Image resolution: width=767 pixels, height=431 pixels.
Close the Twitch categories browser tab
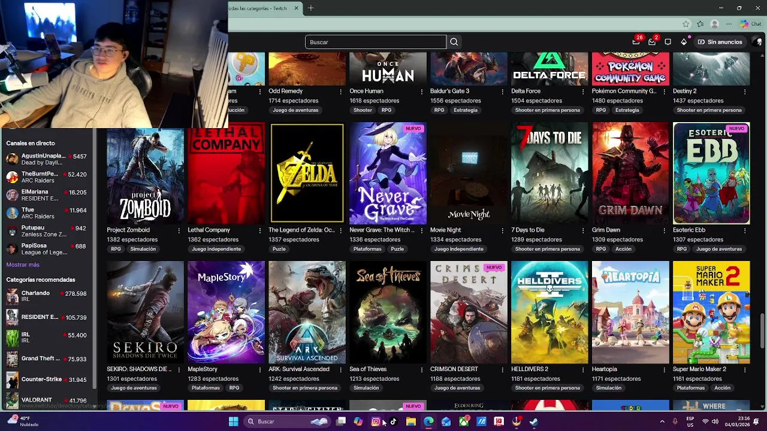click(296, 8)
